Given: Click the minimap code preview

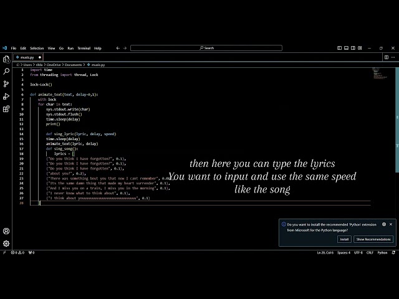Looking at the screenshot, I should 380,74.
